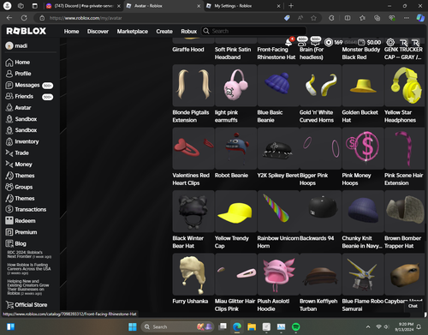Open a new browser tab

pyautogui.click(x=291, y=6)
